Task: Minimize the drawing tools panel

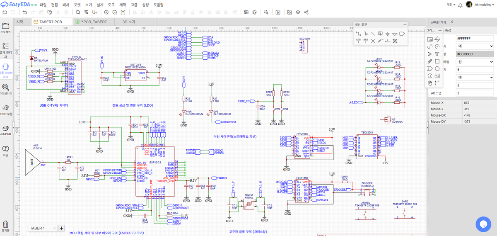Action: pyautogui.click(x=440, y=30)
